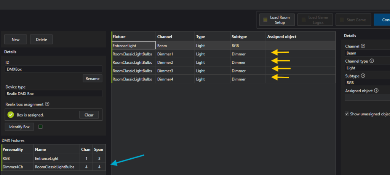Click the green box-assigned checkmark icon

pyautogui.click(x=11, y=115)
